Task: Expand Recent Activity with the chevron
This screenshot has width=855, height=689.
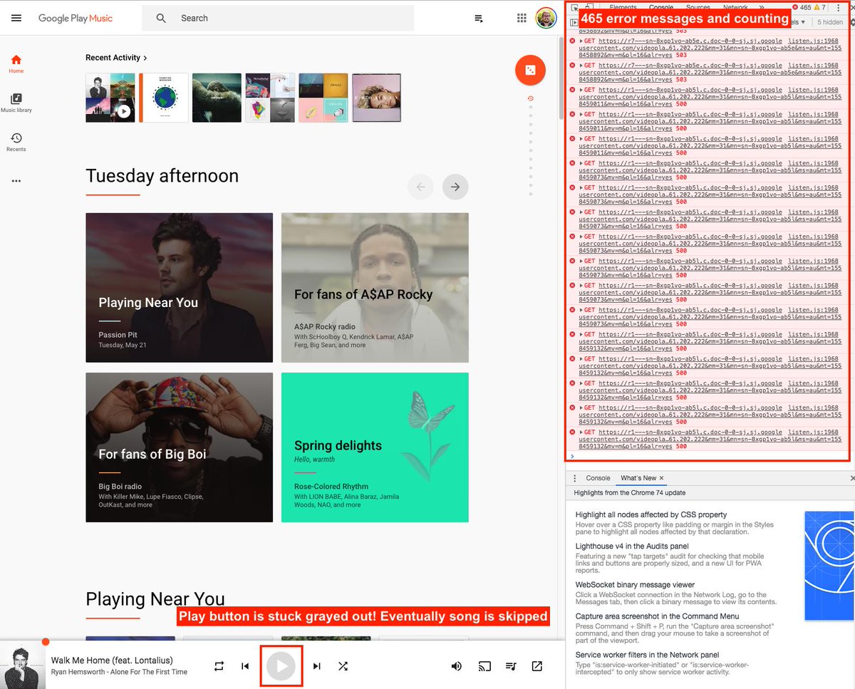Action: 145,58
